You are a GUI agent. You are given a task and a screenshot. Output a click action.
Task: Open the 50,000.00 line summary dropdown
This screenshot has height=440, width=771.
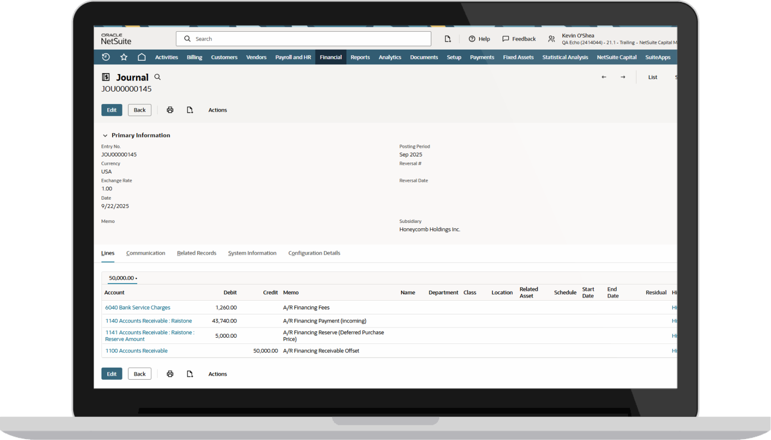click(x=122, y=278)
